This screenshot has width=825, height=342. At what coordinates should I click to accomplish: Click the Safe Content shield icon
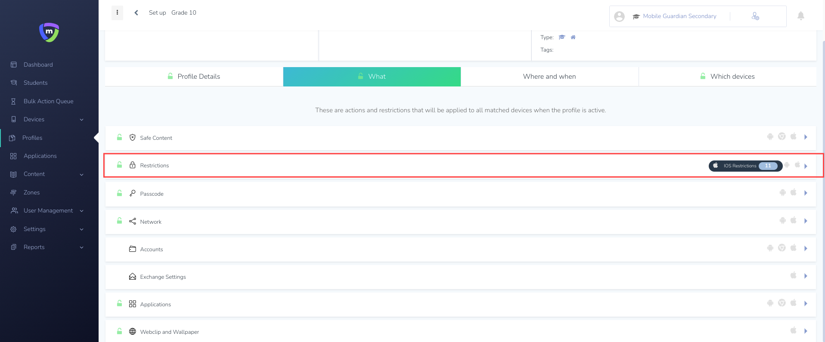point(133,138)
